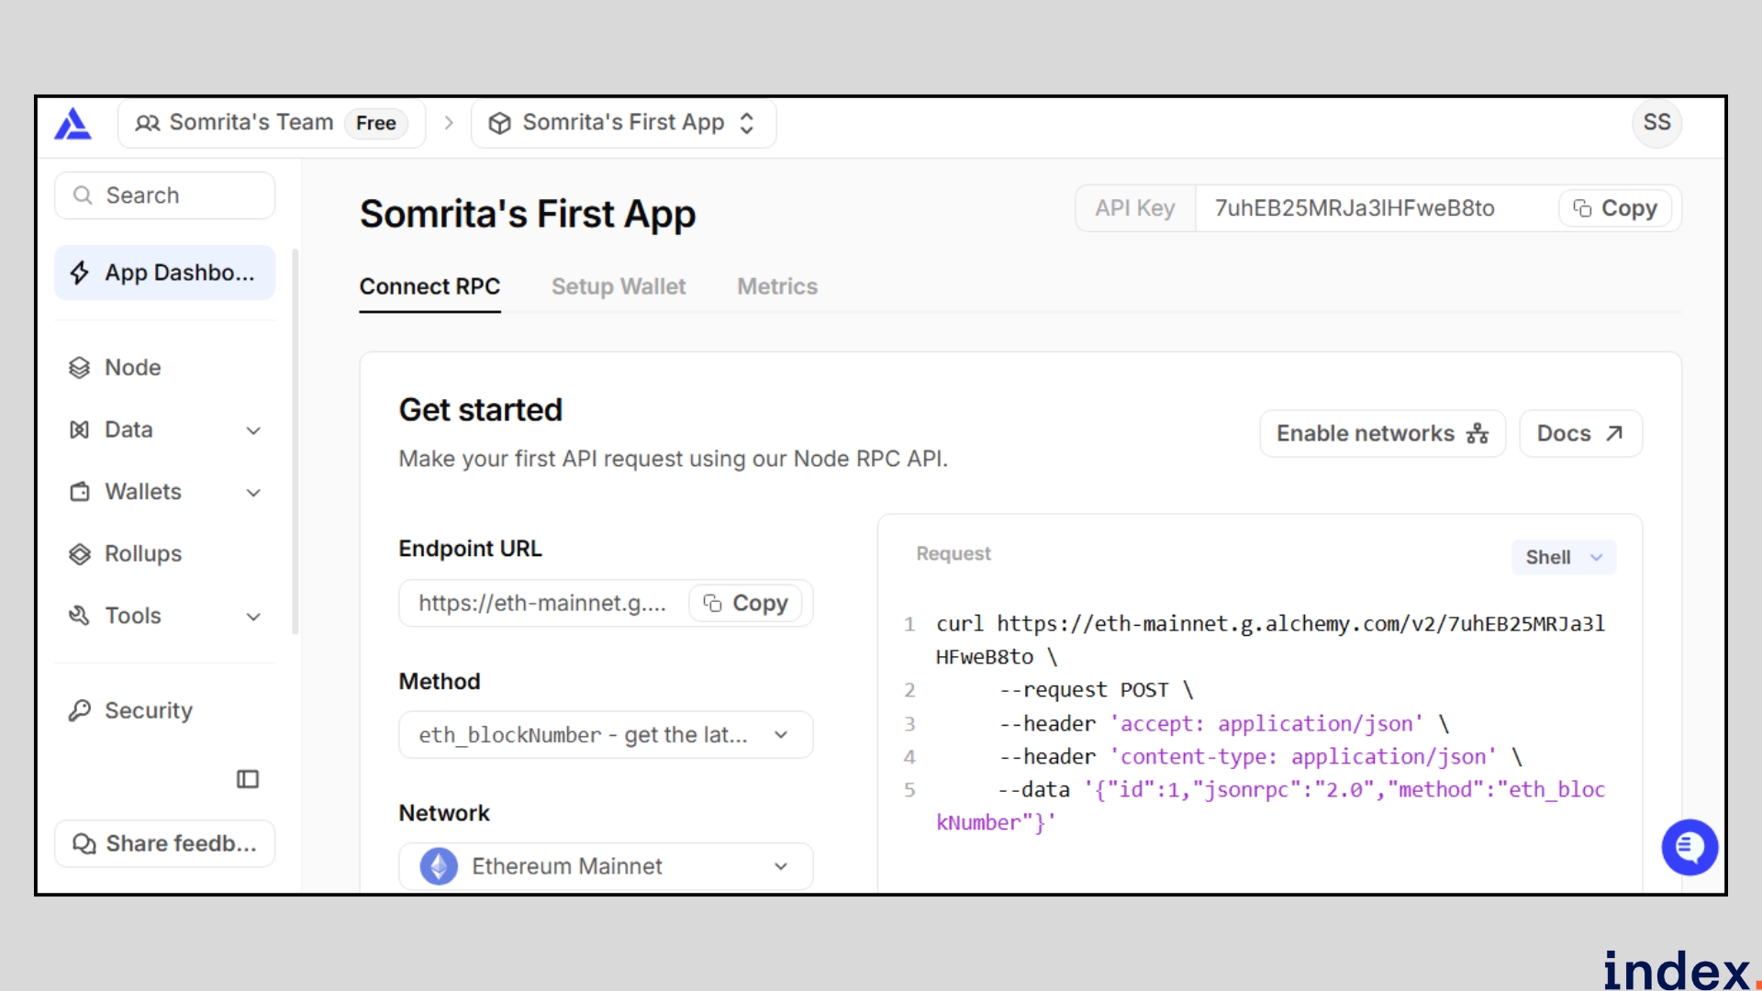Change the Shell language dropdown
This screenshot has height=991, width=1762.
[1563, 557]
